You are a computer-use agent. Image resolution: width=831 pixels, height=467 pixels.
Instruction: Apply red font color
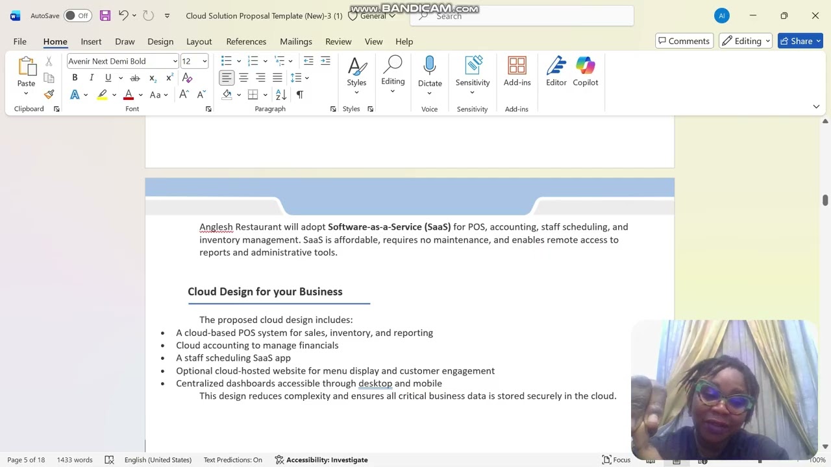[129, 95]
